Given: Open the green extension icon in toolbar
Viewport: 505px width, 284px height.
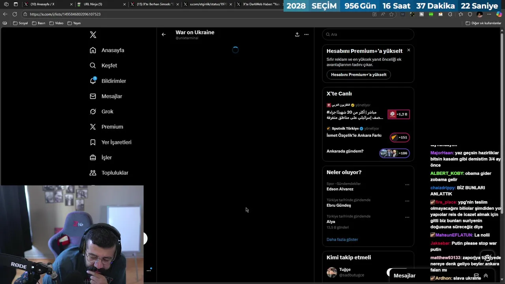Looking at the screenshot, I should (x=431, y=14).
